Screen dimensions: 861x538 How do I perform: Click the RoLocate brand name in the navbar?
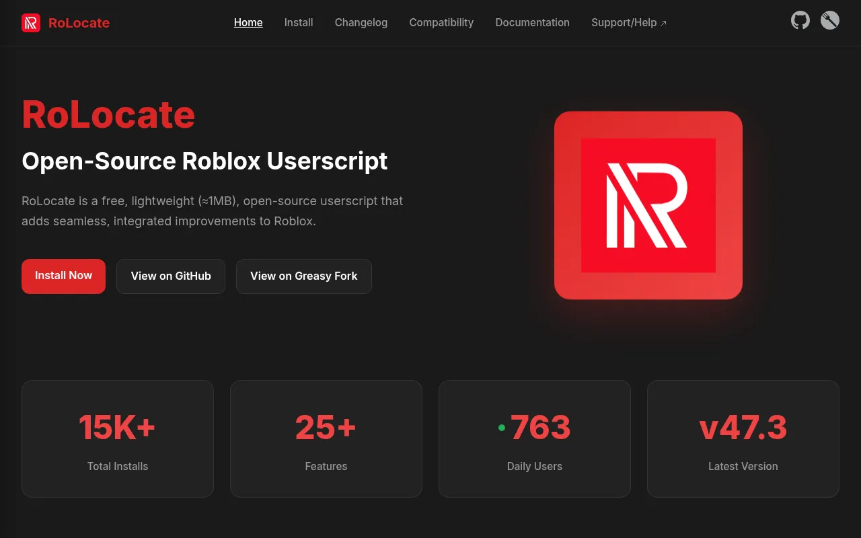[79, 23]
